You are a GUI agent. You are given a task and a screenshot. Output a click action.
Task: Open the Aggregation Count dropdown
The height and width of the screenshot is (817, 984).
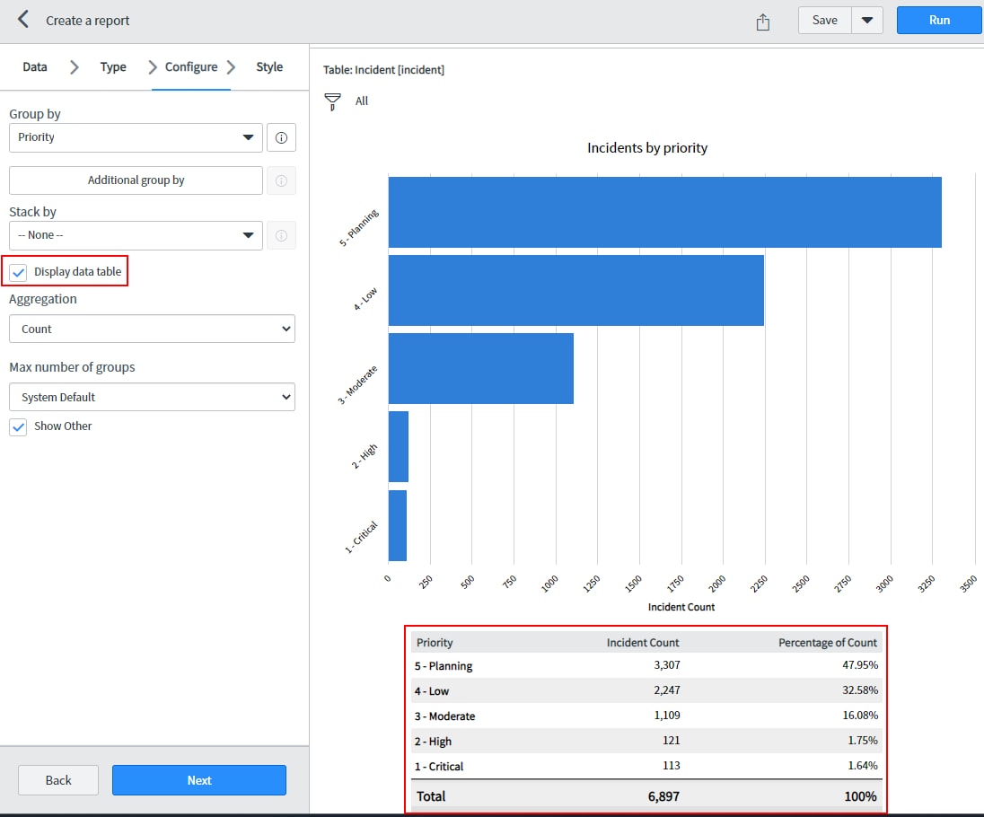pos(152,329)
